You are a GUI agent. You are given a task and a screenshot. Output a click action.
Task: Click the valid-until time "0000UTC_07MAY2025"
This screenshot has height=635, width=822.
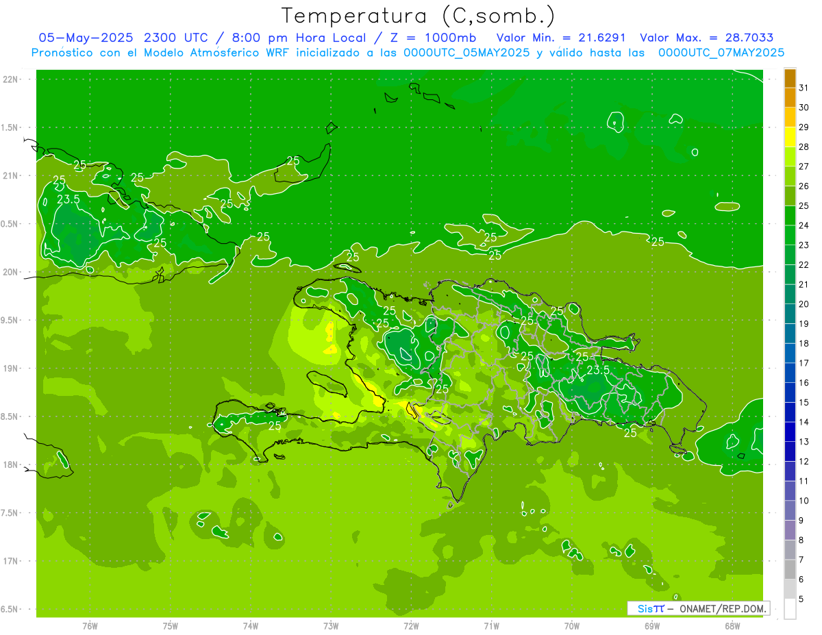721,53
